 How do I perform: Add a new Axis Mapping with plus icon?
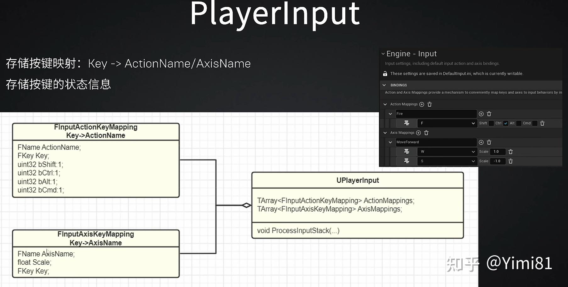point(419,133)
